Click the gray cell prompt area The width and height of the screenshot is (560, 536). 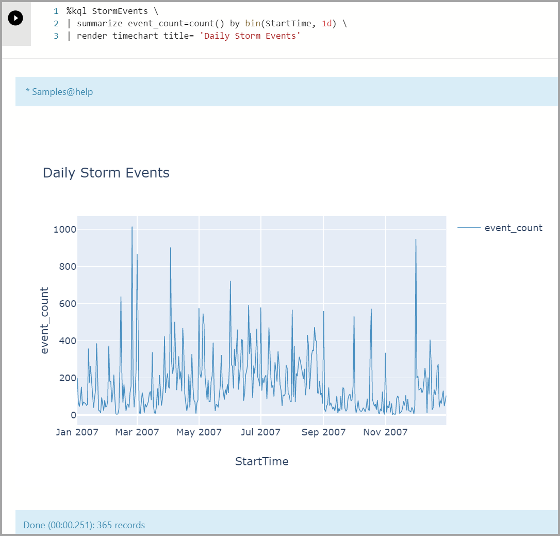coord(16,36)
